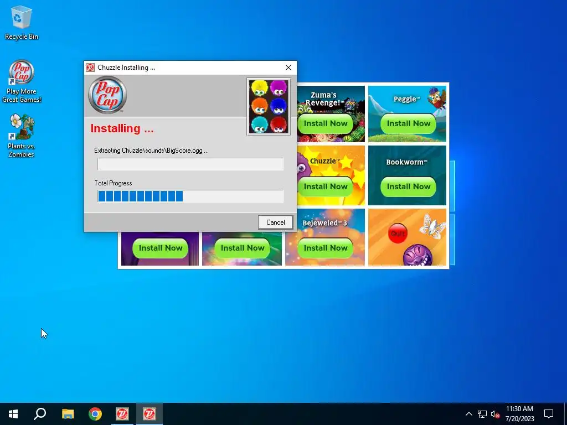The height and width of the screenshot is (425, 567).
Task: Switch to active PopCap installer taskbar item
Action: [150, 414]
